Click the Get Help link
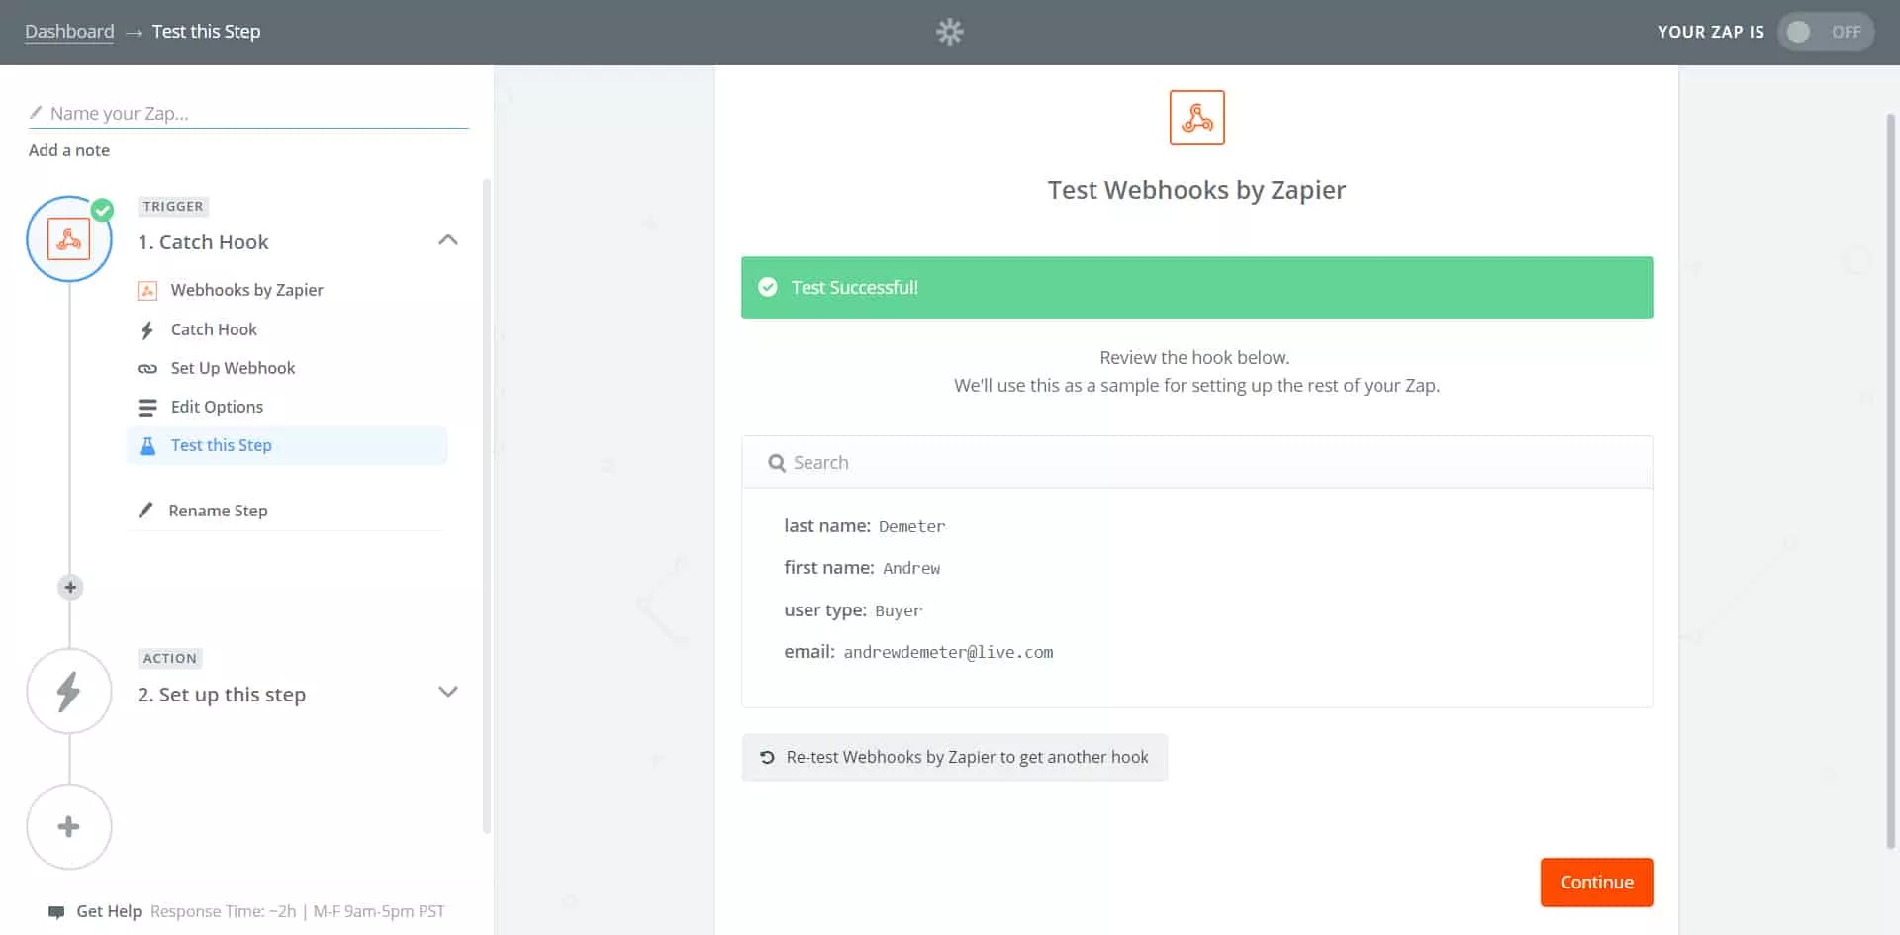Screen dimensions: 1900x935 click(x=109, y=911)
